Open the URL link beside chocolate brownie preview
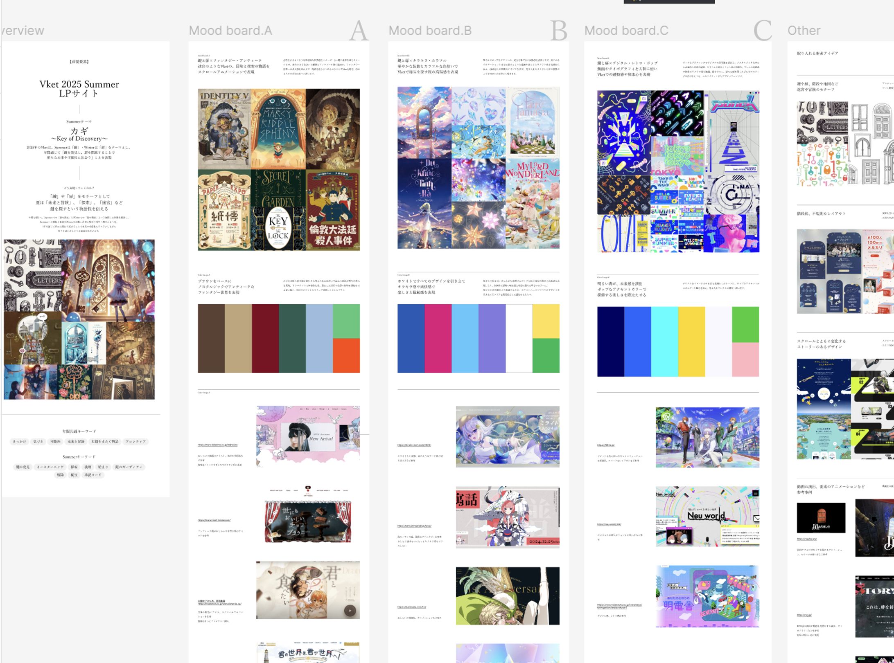Screen dimensions: 894x663 214,520
